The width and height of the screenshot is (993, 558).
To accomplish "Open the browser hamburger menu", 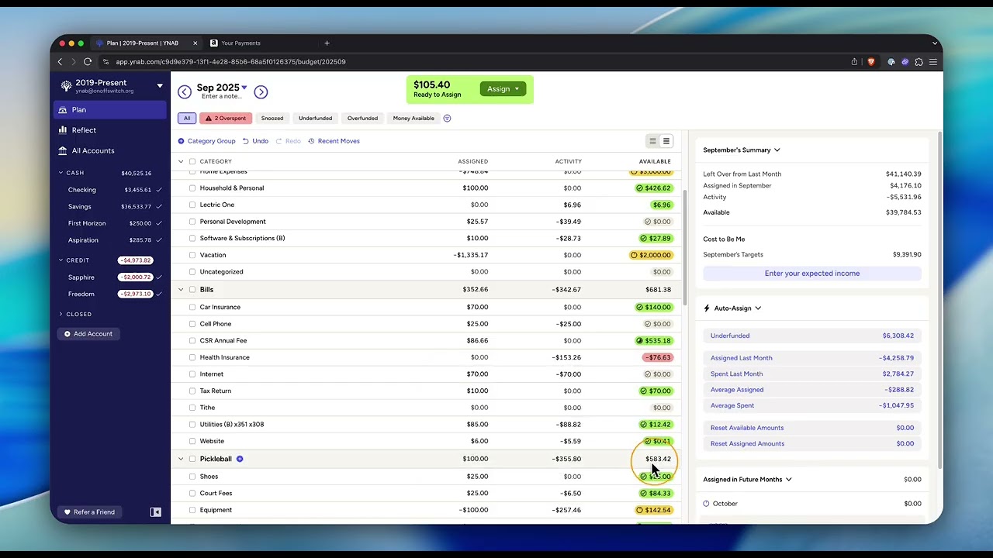I will pyautogui.click(x=933, y=62).
